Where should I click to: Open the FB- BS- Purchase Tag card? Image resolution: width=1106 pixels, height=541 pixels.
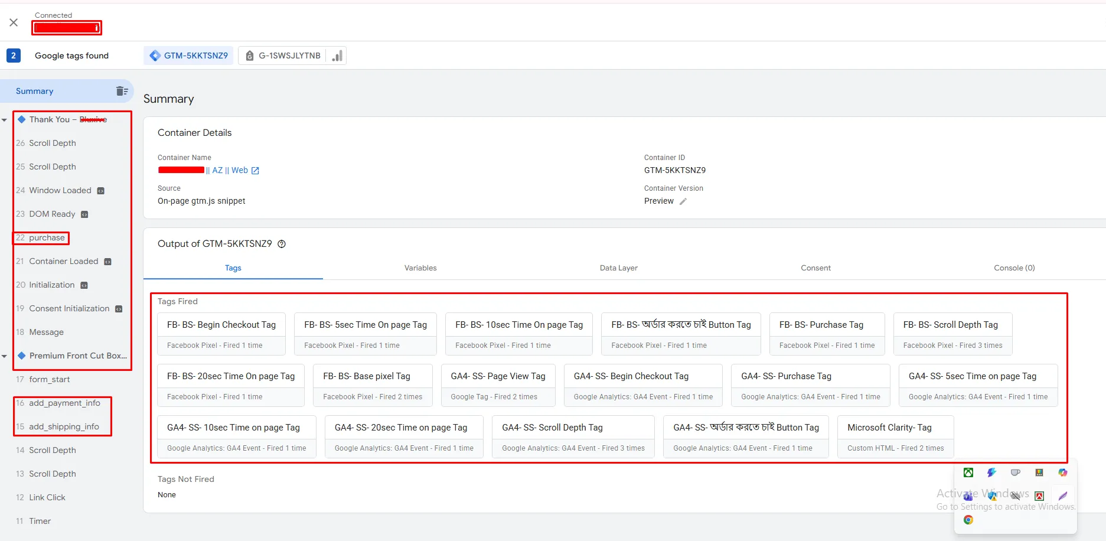coord(827,334)
